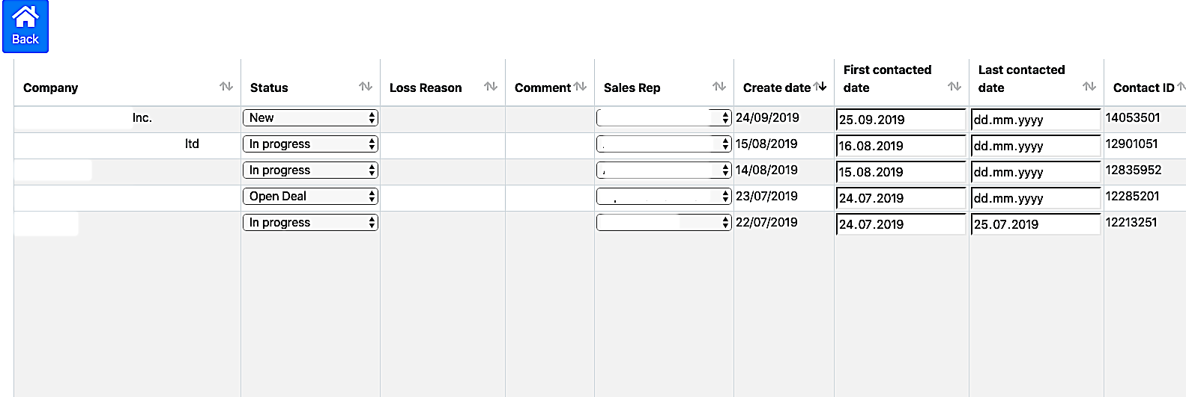Click empty last contacted date in first row

pyautogui.click(x=1035, y=120)
